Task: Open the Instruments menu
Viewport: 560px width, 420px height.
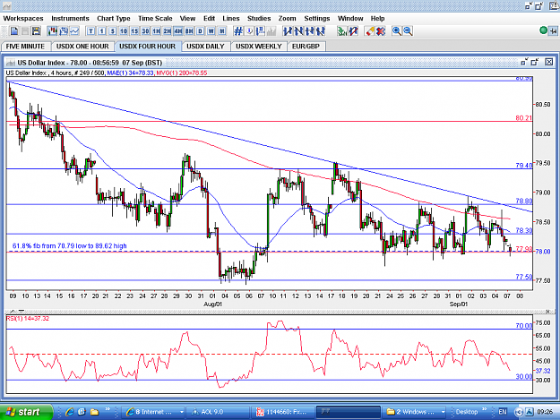Action: pos(70,18)
